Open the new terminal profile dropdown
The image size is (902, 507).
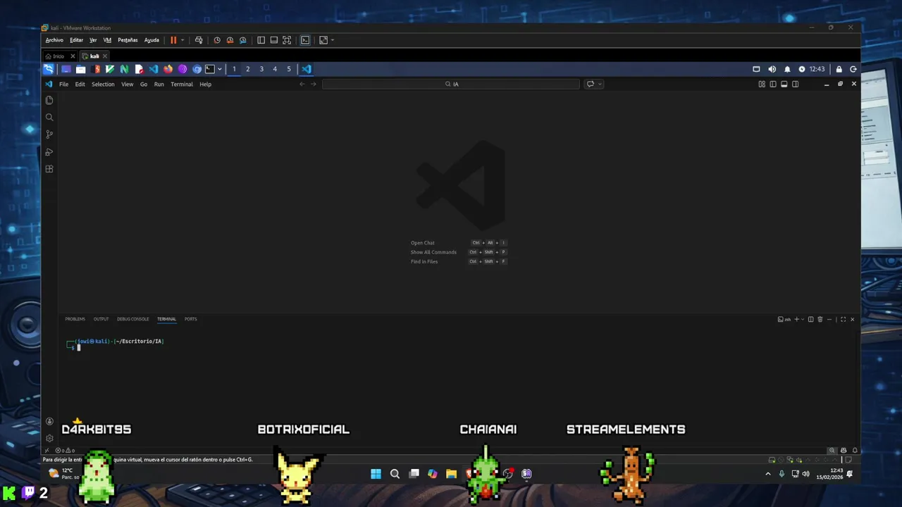(803, 319)
